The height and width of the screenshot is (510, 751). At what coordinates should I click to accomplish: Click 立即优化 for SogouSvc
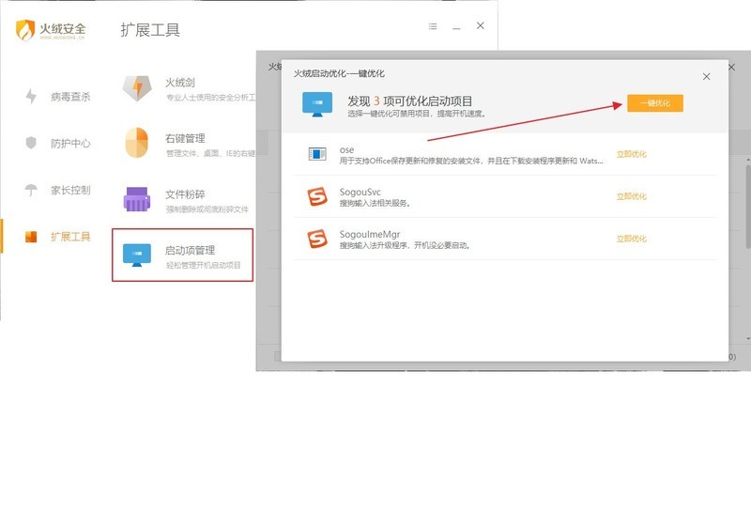coord(631,196)
